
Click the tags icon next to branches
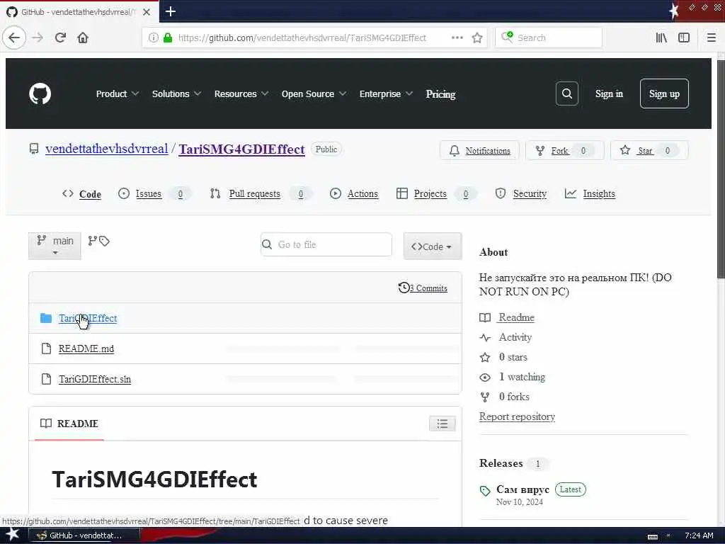[x=105, y=241]
